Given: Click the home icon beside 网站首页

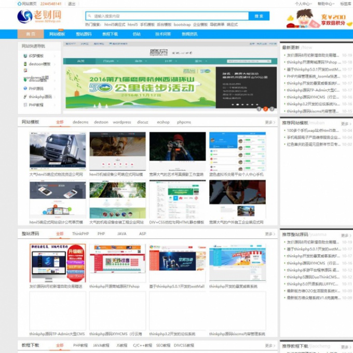Looking at the screenshot, I should [19, 4].
